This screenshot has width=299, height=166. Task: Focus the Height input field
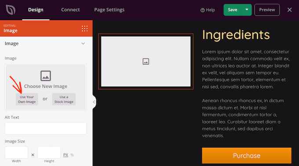[49, 152]
